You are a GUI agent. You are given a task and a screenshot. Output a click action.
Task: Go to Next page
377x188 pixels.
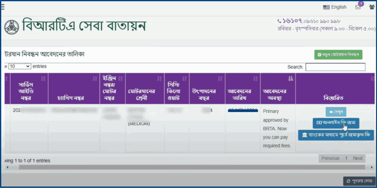[357, 158]
